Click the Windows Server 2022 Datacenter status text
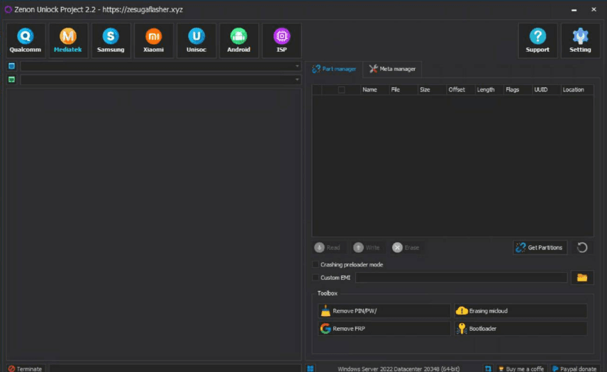Viewport: 607px width, 372px height. [399, 369]
